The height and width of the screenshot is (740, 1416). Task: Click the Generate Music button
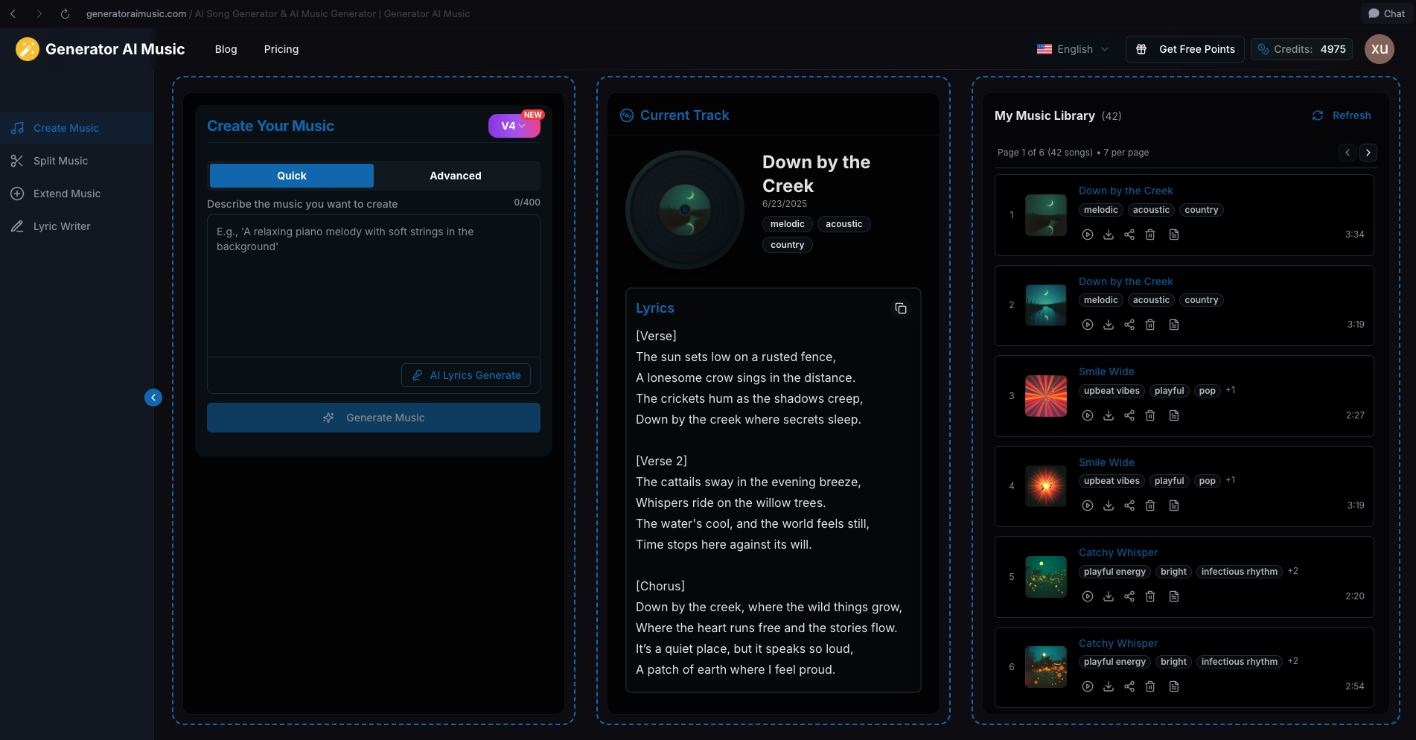coord(373,418)
